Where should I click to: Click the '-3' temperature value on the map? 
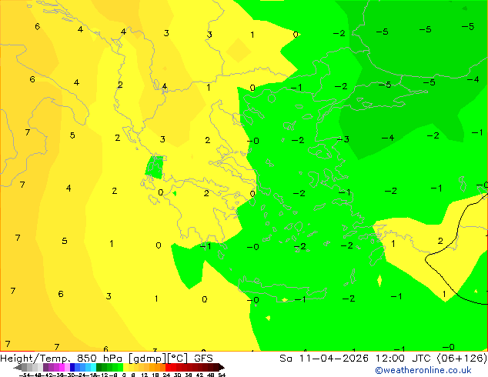pos(343,139)
